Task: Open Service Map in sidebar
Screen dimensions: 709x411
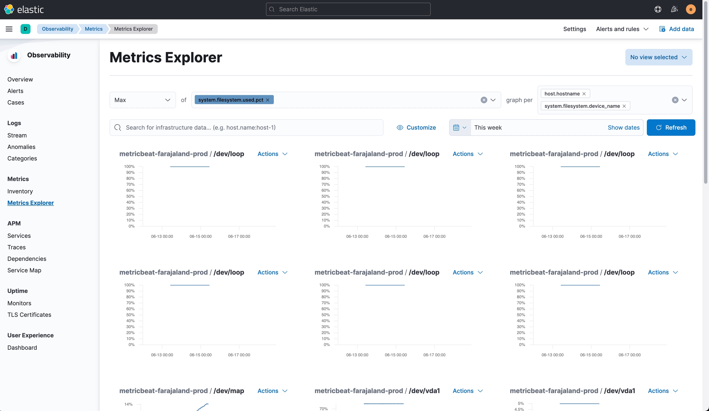Action: [24, 270]
